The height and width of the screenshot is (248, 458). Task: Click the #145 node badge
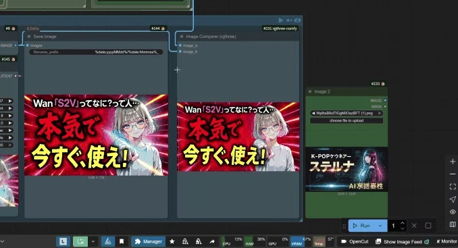tap(8, 59)
